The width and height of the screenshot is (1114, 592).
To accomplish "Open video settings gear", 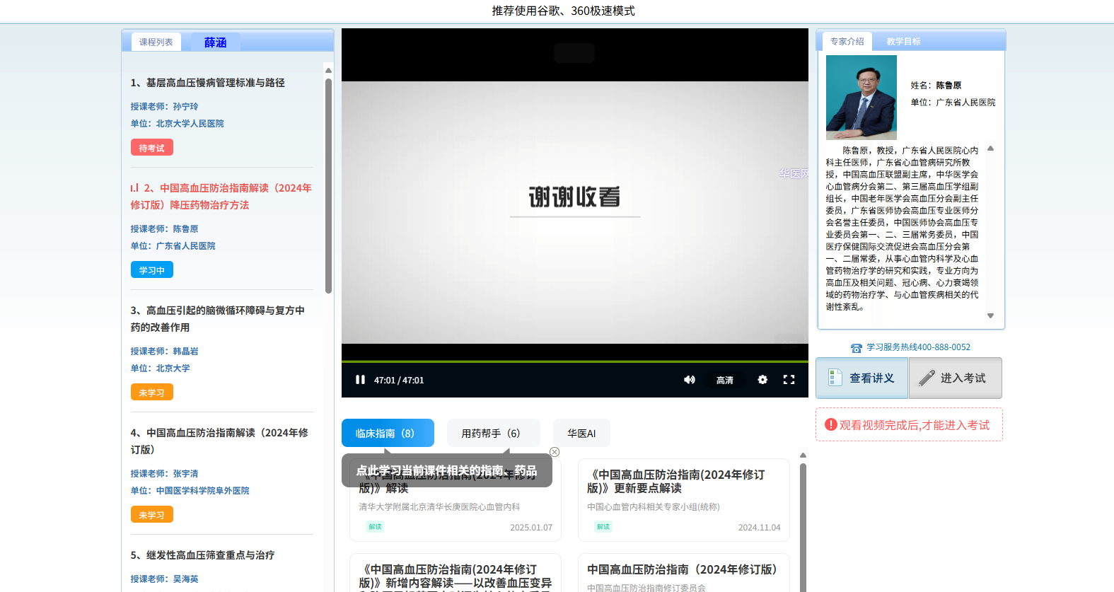I will pos(762,380).
